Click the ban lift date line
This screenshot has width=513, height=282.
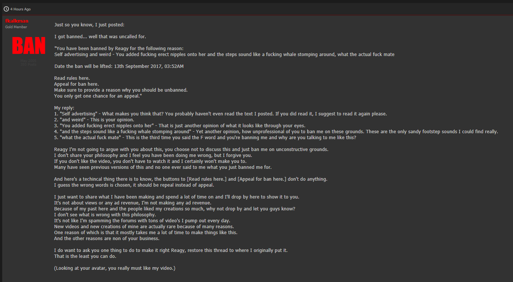pos(119,66)
